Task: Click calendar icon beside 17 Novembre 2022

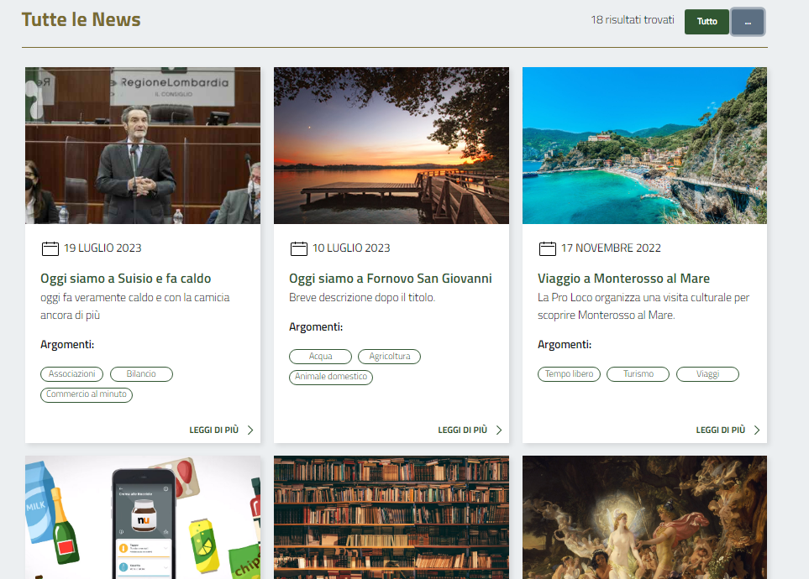Action: 547,248
